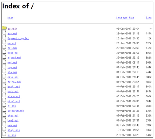Click the file icon beside friday.msi

coord(4,81)
